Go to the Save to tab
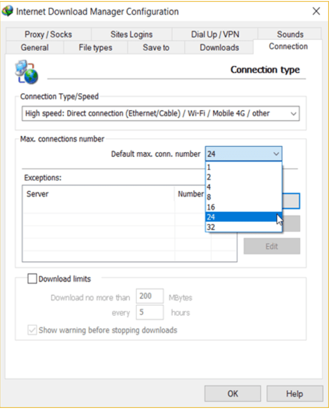 (x=156, y=47)
